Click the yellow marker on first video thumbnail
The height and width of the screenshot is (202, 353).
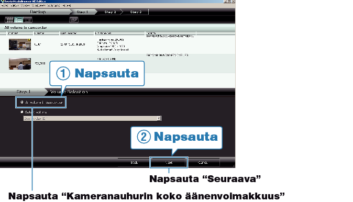point(29,40)
